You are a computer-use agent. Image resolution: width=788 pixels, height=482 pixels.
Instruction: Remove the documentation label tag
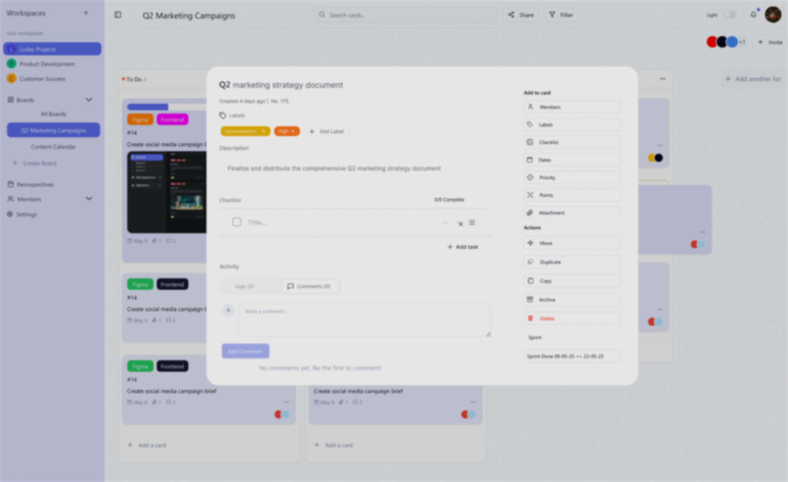[x=263, y=131]
